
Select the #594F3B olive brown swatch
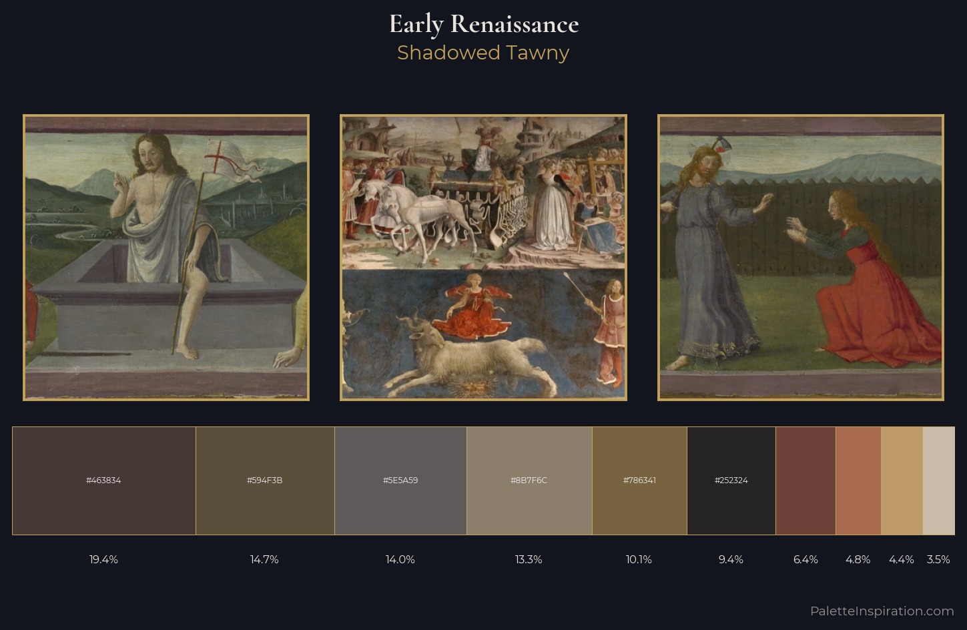click(x=265, y=481)
